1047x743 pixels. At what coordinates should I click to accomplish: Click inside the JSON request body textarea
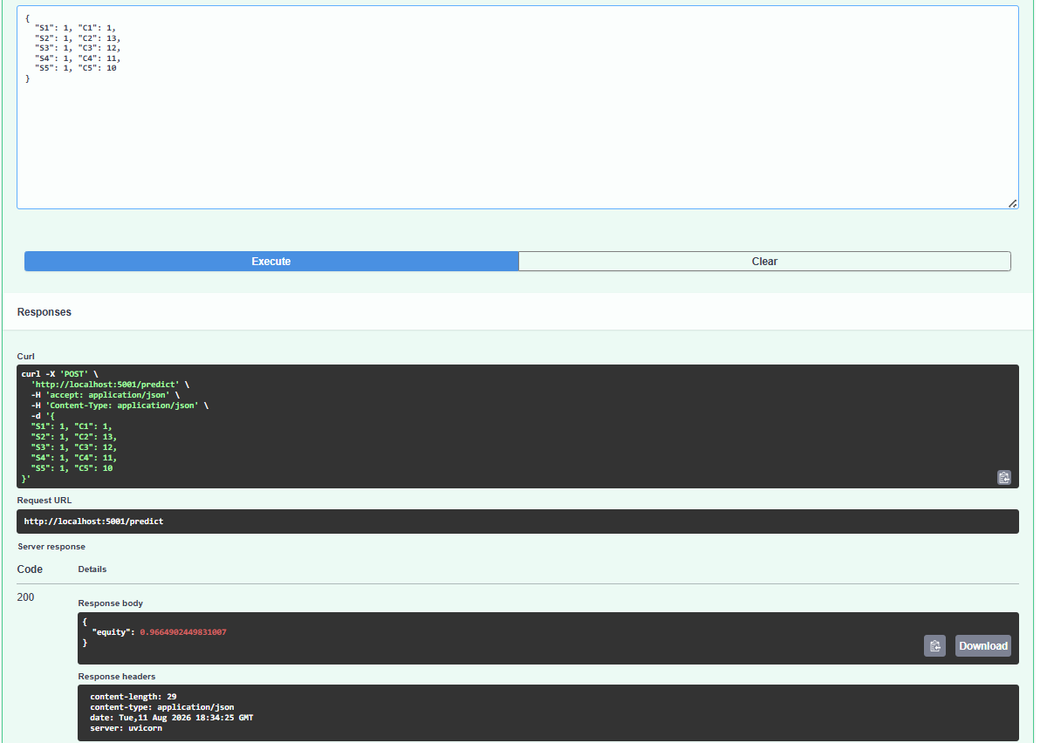(x=517, y=107)
